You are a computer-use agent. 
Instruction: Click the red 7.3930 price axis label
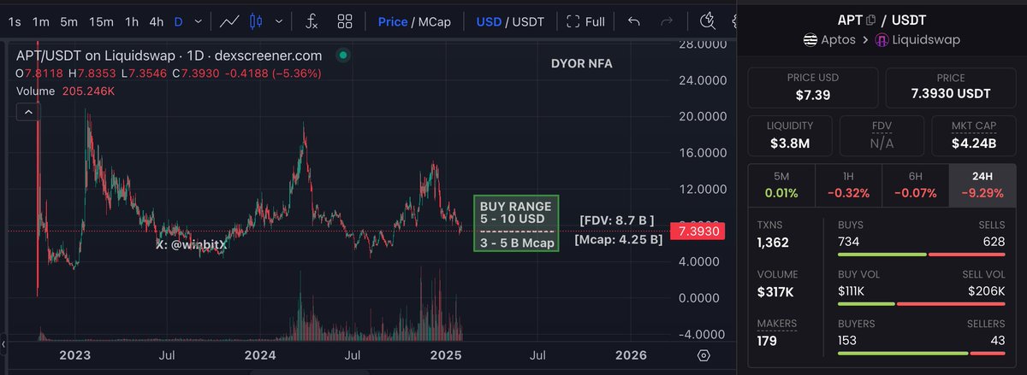pyautogui.click(x=698, y=231)
